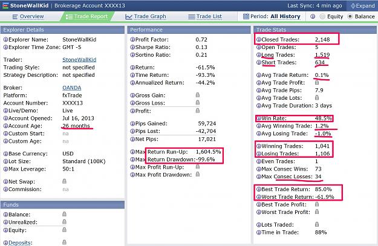
Task: Click info icon beside Explorer Time Zone
Action: [5, 47]
